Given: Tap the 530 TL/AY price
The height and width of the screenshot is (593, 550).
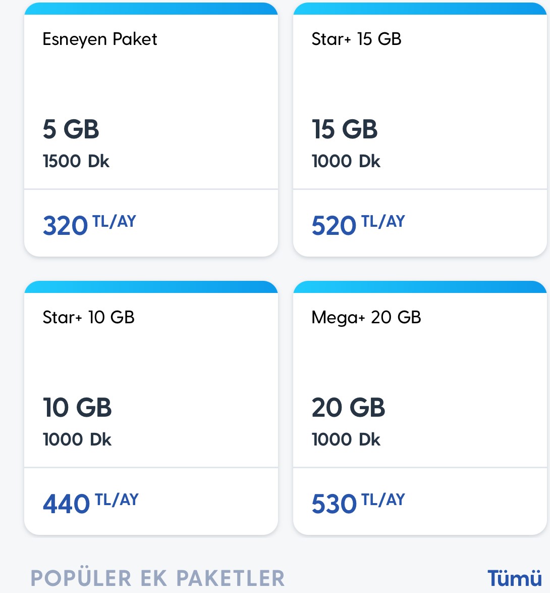Looking at the screenshot, I should 358,503.
